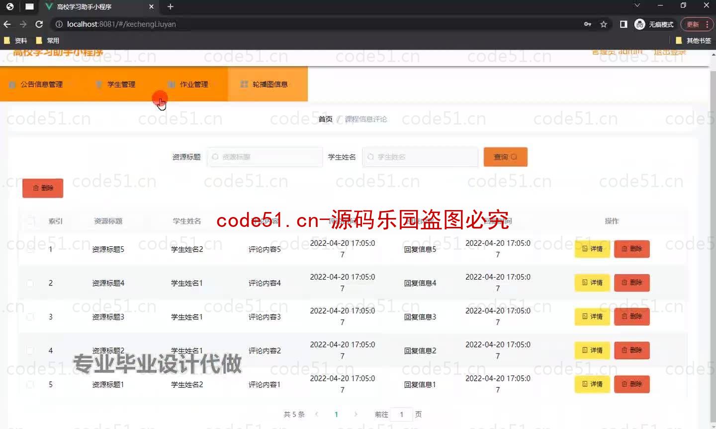
Task: Bookmark this page with the star icon
Action: pos(604,24)
